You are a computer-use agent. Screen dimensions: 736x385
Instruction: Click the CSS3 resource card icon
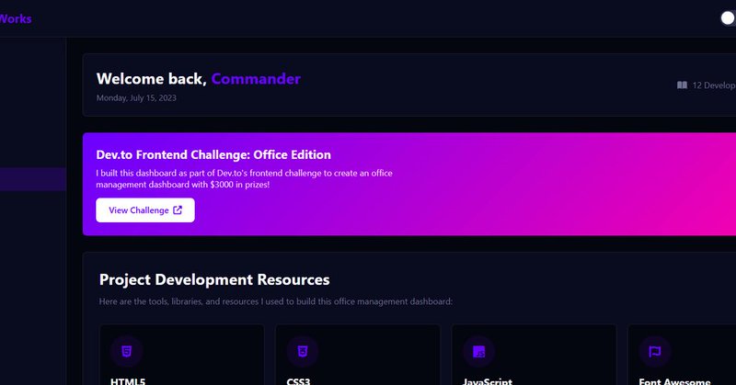coord(303,351)
